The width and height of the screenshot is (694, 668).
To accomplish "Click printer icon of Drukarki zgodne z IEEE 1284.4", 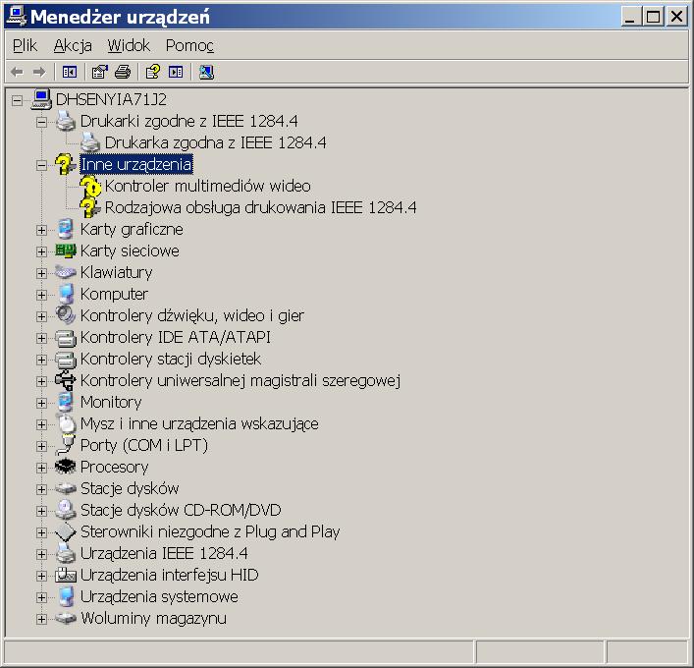I will tap(66, 121).
